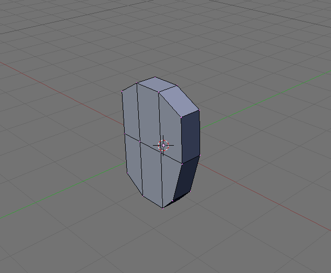Select the topmost vertex of the mesh
Screen dimensions: 331x273
(x=155, y=77)
